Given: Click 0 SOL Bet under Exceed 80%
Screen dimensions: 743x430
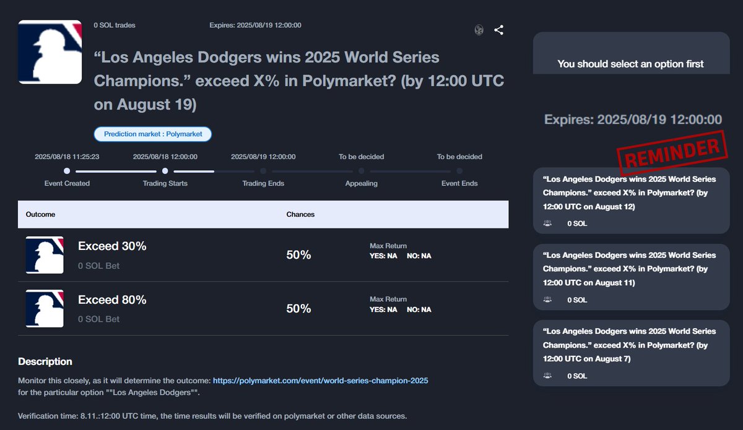Looking at the screenshot, I should pos(99,319).
